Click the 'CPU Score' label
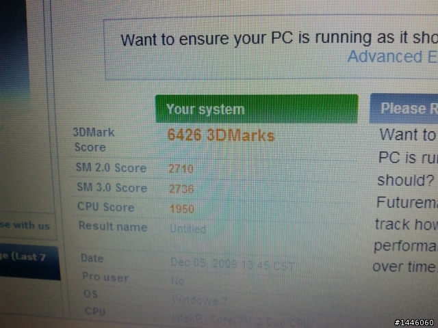 pyautogui.click(x=106, y=207)
